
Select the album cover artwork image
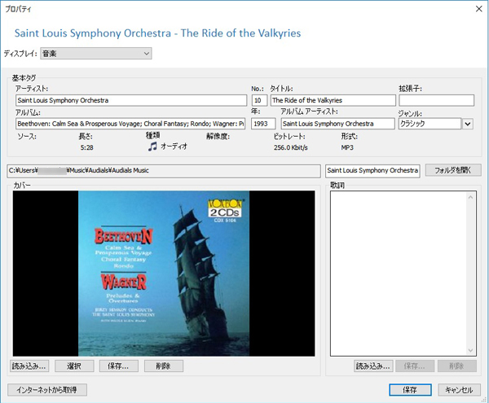coord(164,273)
